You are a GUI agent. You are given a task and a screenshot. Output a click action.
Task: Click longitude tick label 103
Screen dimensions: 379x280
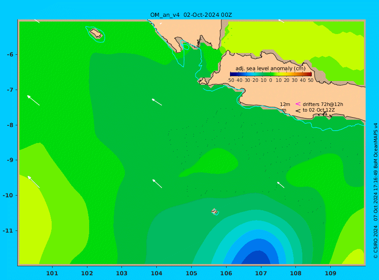click(122, 274)
